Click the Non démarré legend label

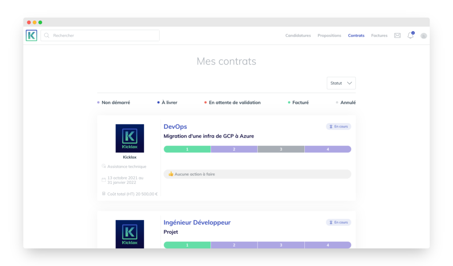pyautogui.click(x=115, y=102)
